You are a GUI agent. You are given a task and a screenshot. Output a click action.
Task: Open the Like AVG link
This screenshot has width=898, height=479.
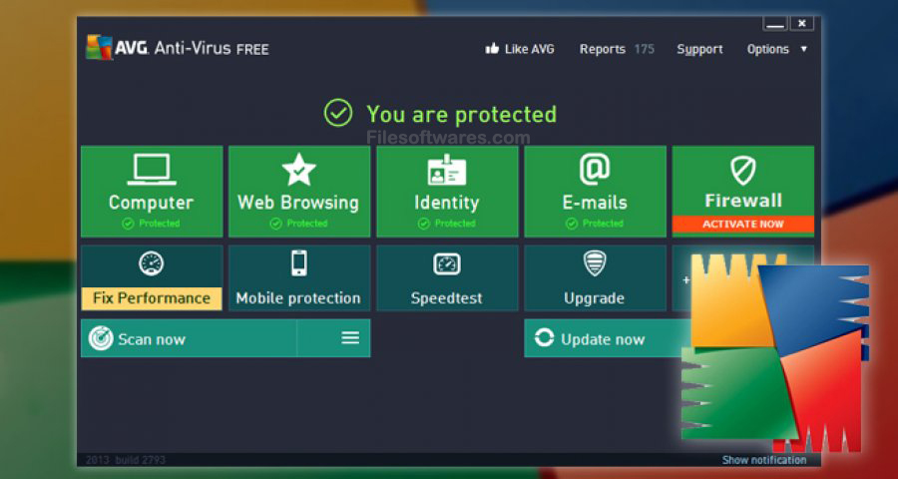[529, 49]
